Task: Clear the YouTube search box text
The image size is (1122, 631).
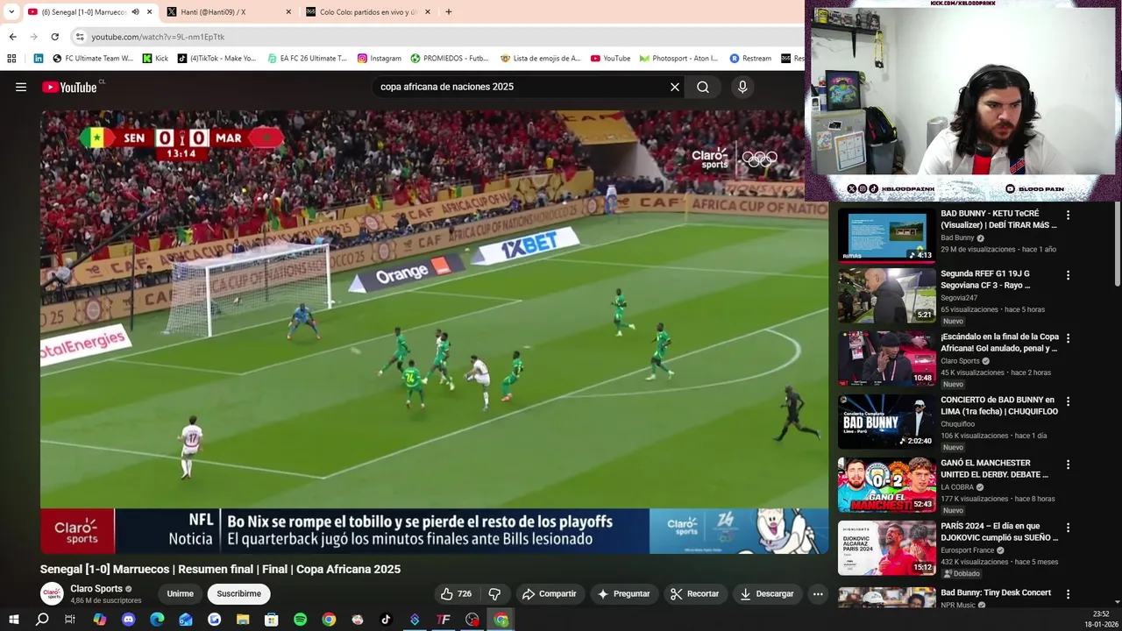Action: (x=675, y=87)
